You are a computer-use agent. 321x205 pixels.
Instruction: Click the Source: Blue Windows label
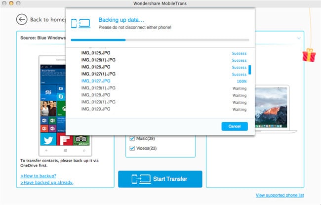[43, 38]
